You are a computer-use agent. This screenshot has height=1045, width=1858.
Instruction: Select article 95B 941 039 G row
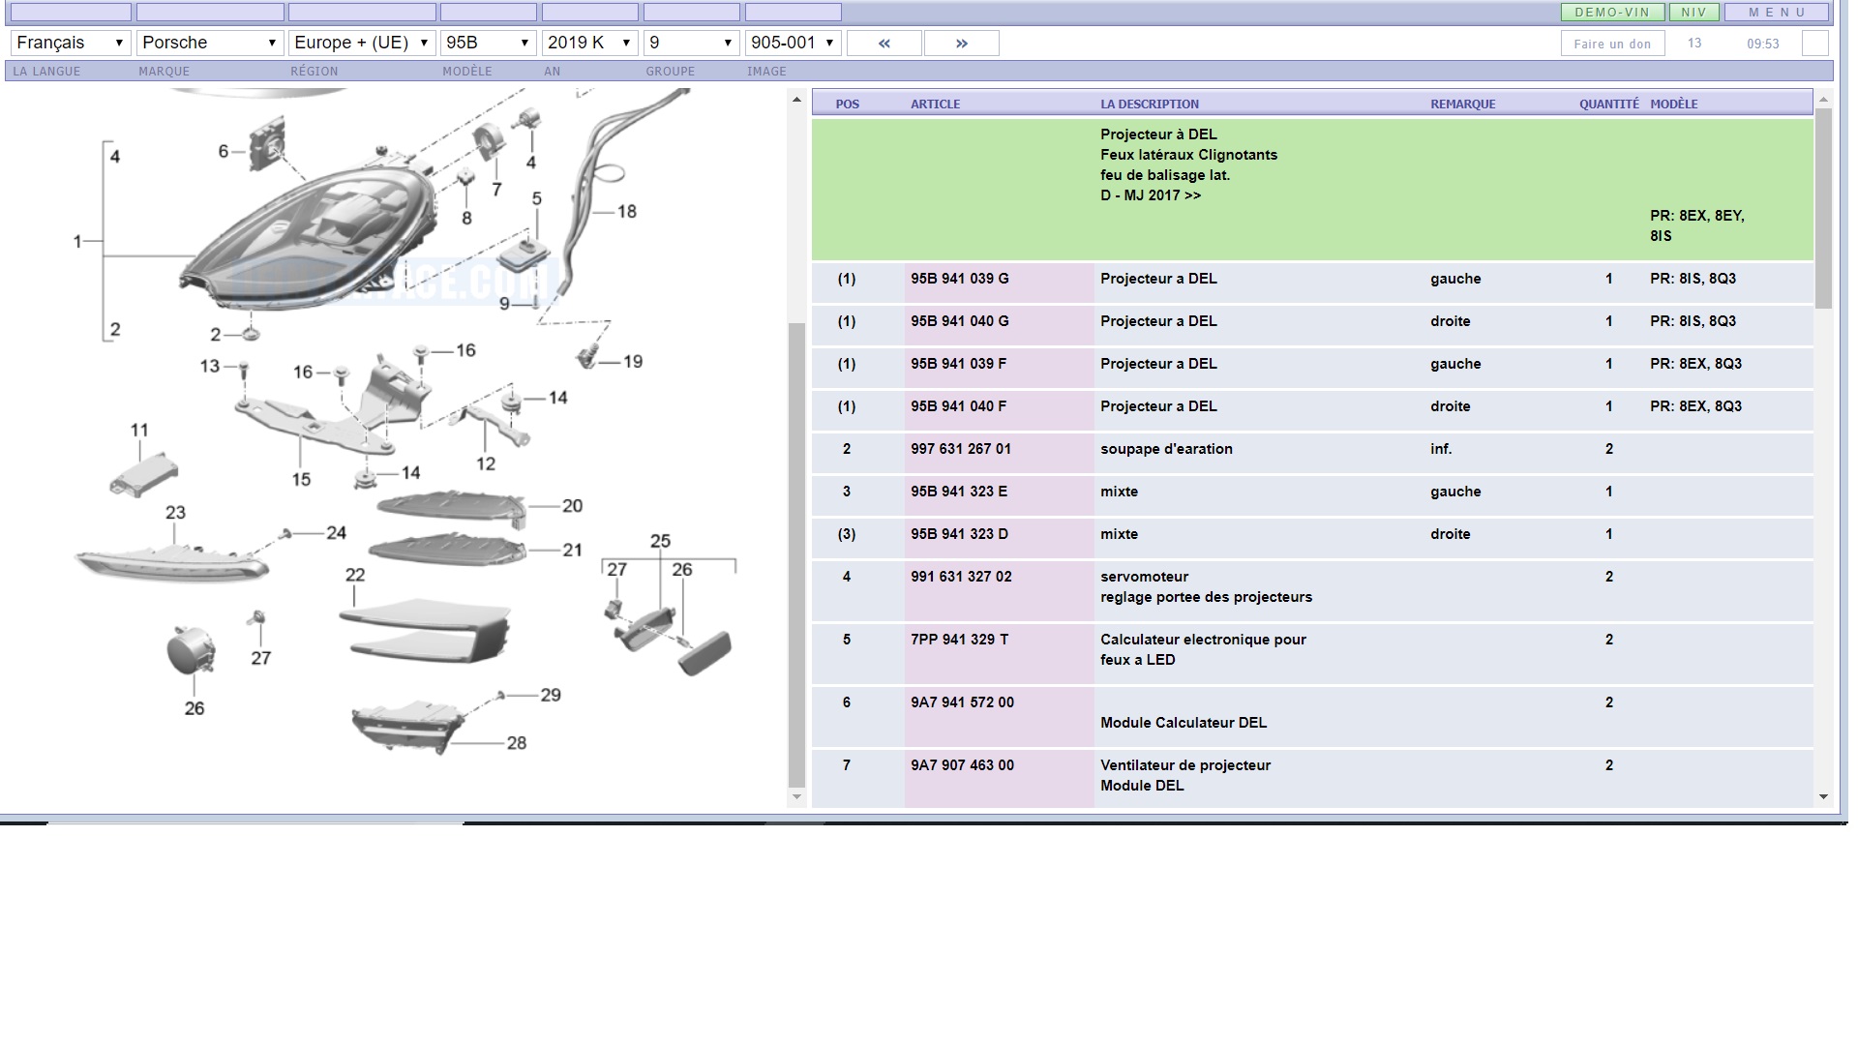(959, 279)
